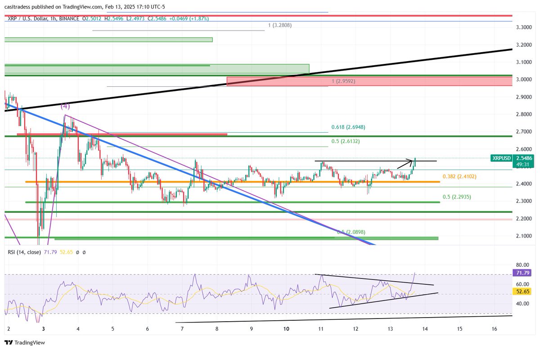This screenshot has height=350, width=540.
Task: Click 2.8000 on the price axis
Action: [523, 115]
